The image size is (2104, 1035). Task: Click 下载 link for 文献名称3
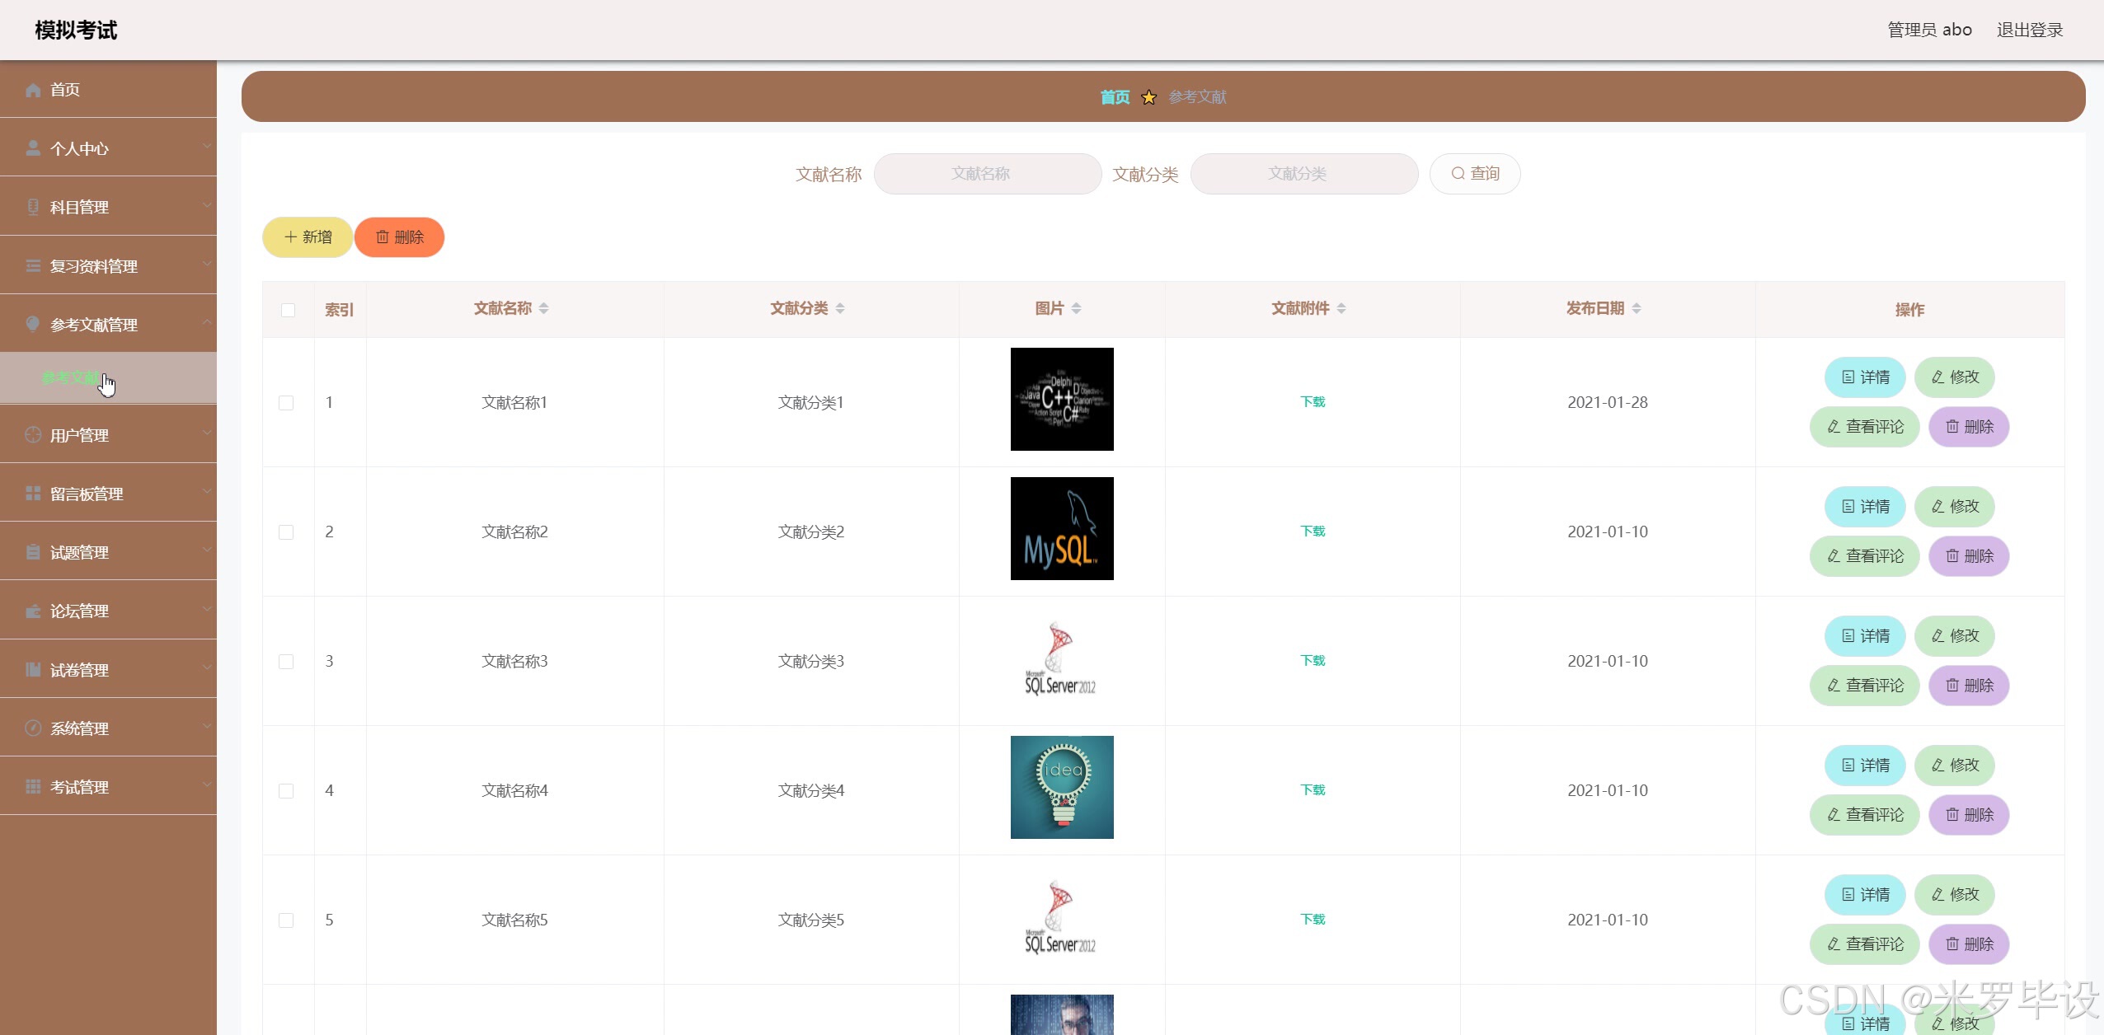tap(1313, 661)
